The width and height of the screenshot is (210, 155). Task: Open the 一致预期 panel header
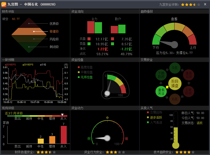coord(35,60)
